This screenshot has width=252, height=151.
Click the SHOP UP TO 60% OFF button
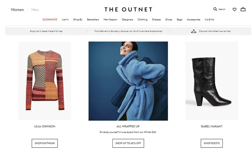pyautogui.click(x=128, y=143)
